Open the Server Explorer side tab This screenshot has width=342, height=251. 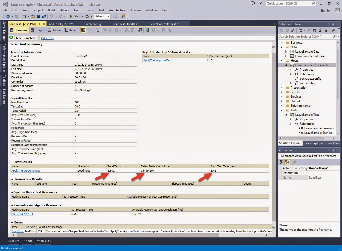tap(4, 31)
